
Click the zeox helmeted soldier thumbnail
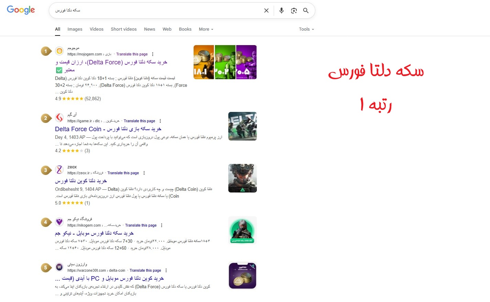click(x=242, y=178)
